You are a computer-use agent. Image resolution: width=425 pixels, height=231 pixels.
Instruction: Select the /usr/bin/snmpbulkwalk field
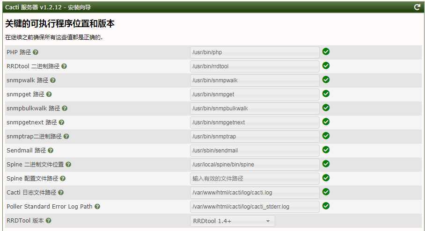255,108
